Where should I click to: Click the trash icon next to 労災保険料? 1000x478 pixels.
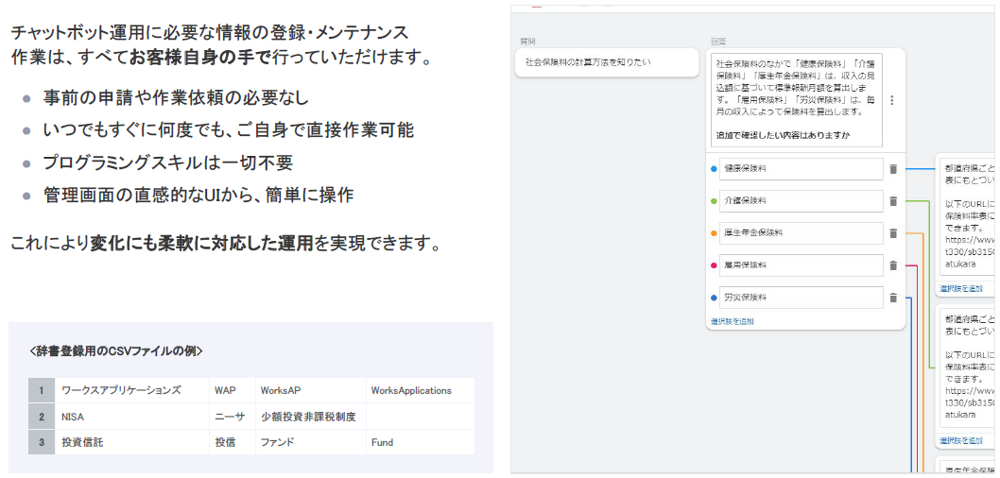pyautogui.click(x=893, y=298)
